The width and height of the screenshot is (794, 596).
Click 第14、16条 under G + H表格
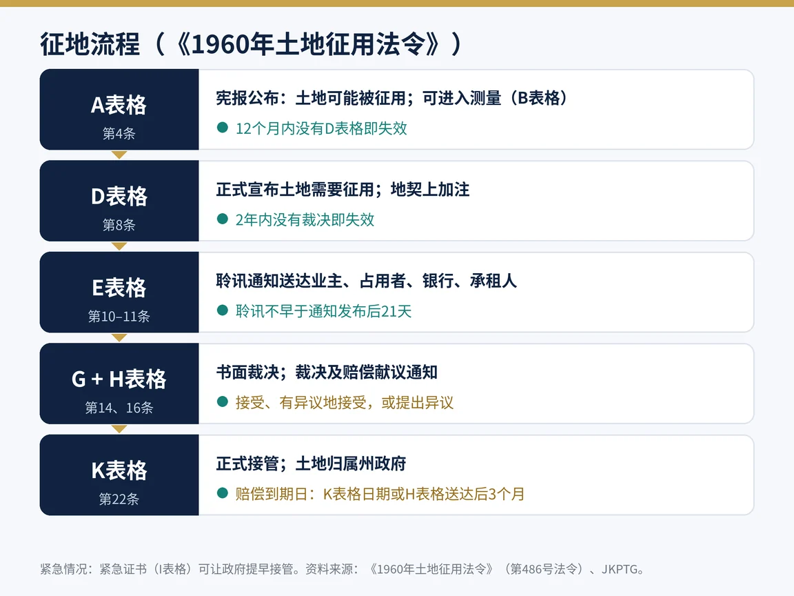coord(119,408)
